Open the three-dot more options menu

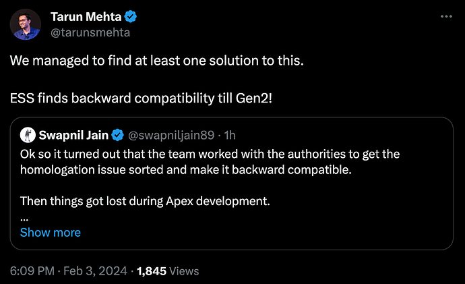click(446, 17)
